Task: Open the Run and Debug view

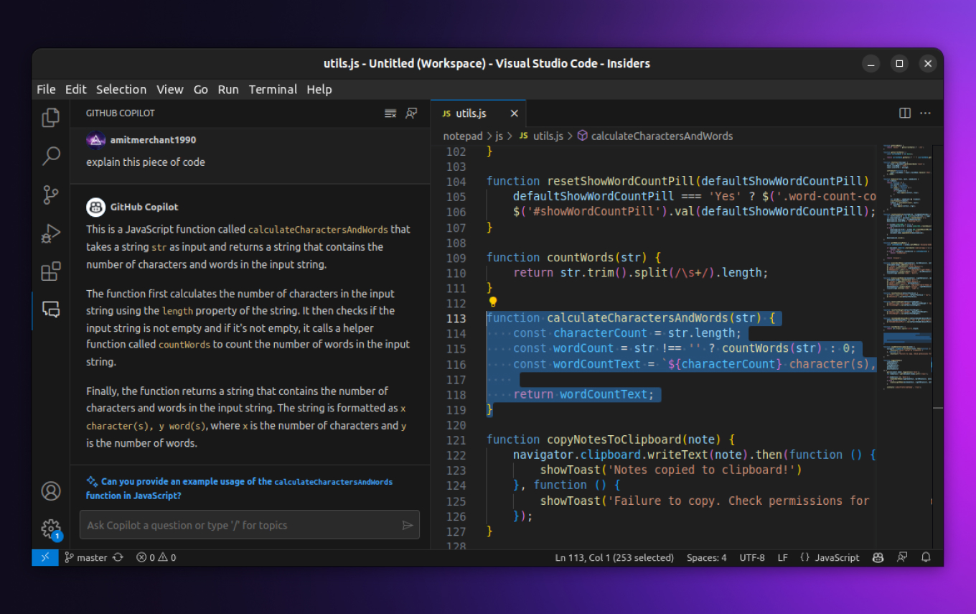Action: 50,233
